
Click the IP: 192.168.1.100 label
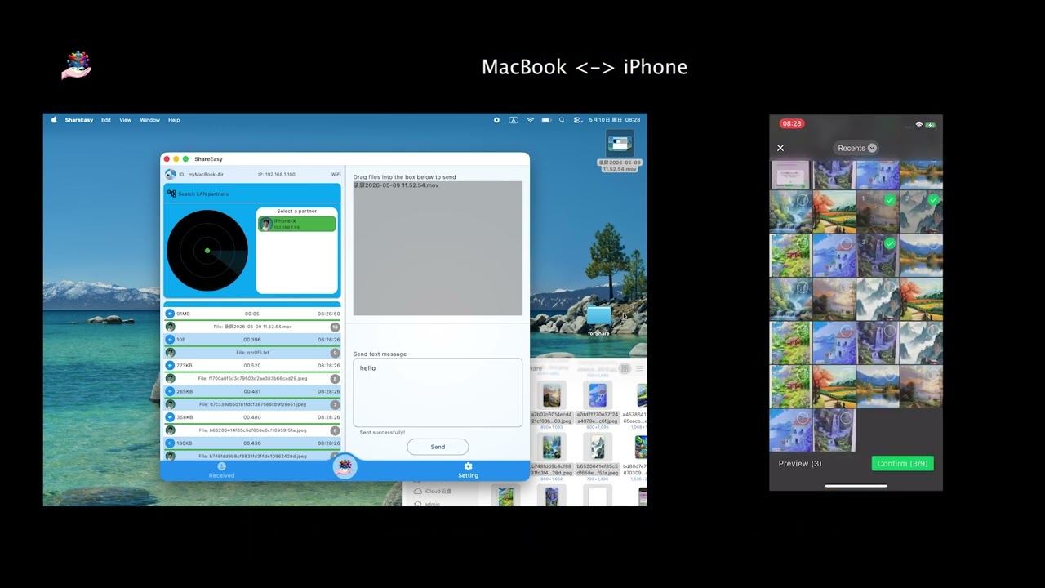[x=277, y=174]
